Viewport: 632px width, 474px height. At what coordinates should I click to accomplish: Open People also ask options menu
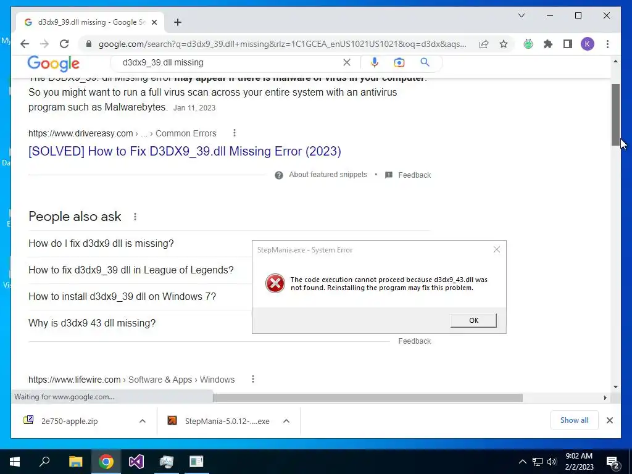[x=135, y=217]
